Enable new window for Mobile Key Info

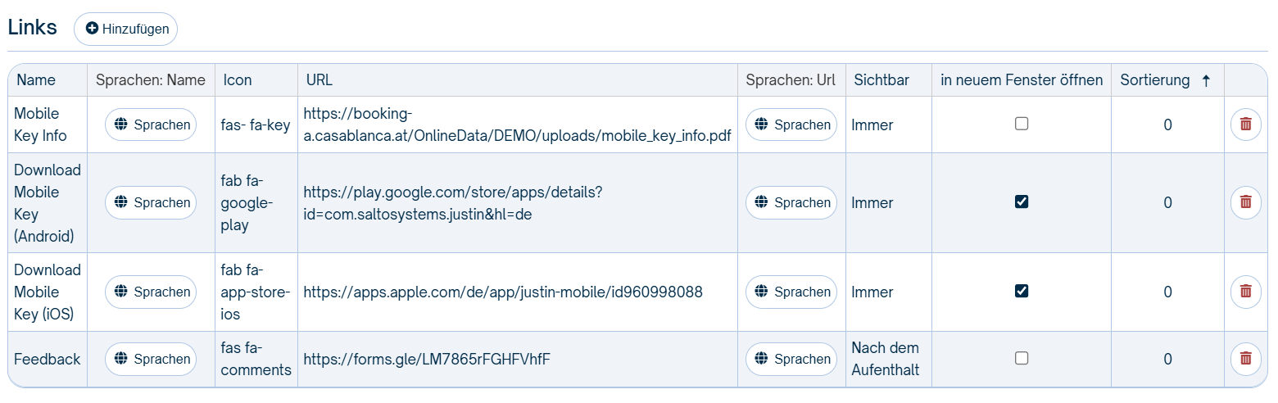click(1022, 125)
